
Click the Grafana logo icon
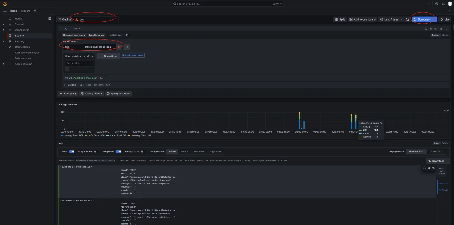point(4,4)
